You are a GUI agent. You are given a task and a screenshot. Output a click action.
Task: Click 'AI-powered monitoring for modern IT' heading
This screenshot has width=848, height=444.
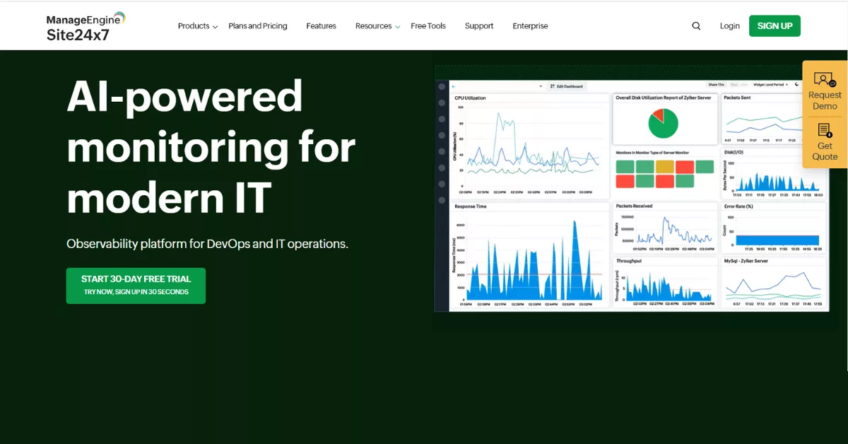[x=211, y=146]
